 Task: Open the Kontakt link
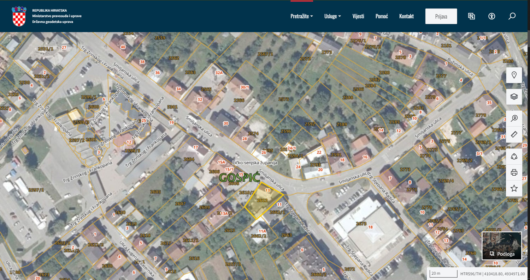coord(406,16)
